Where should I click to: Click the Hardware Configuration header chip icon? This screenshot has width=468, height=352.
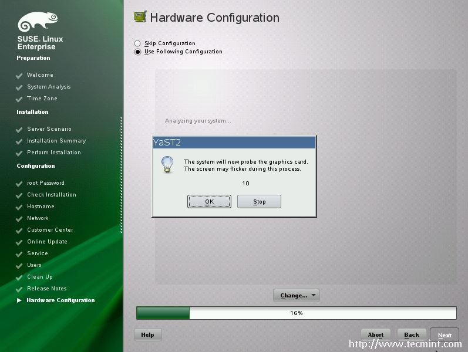click(x=140, y=17)
